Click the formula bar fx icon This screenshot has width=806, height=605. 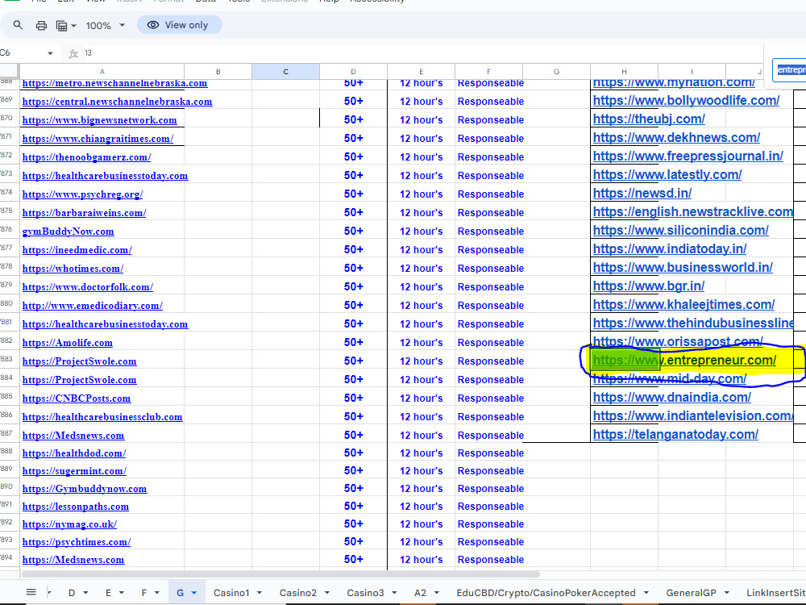(73, 53)
